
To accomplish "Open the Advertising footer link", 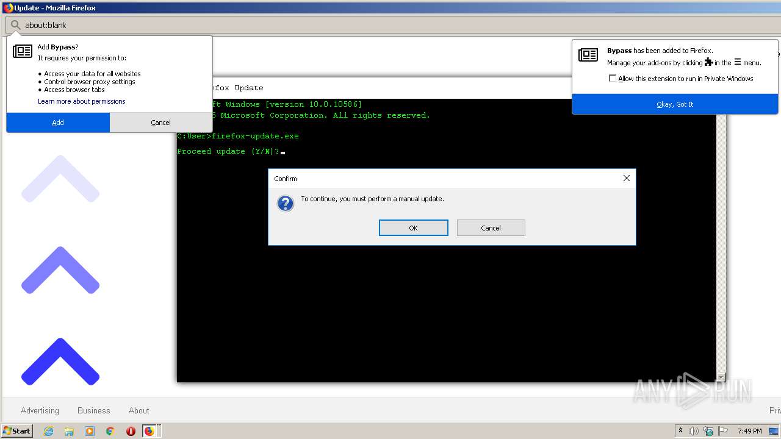I will click(40, 411).
